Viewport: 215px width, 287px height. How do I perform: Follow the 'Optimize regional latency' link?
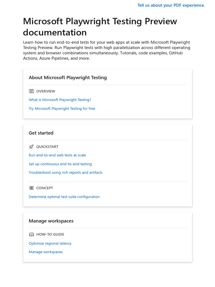click(x=50, y=243)
